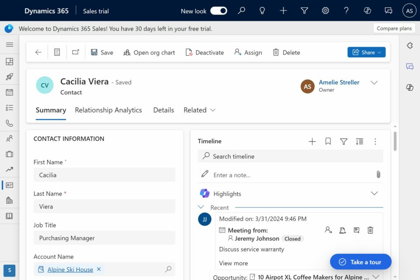Screen dimensions: 420x280
Task: Expand the header chevron next to Owner
Action: click(x=374, y=83)
